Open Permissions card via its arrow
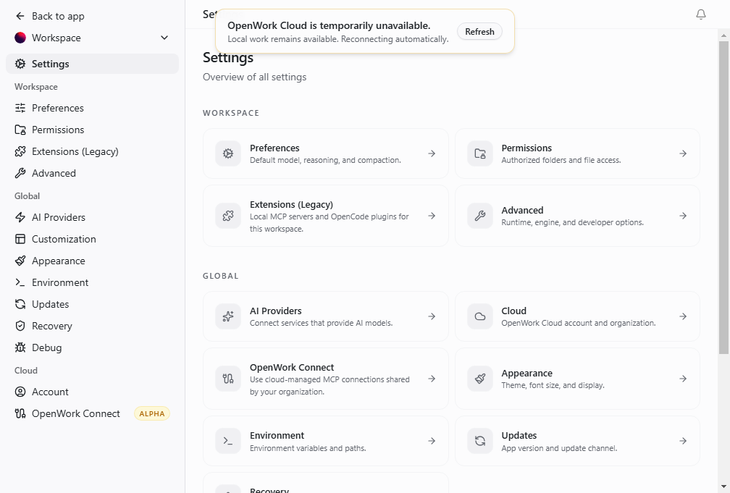Screen dimensions: 730x493 point(683,153)
